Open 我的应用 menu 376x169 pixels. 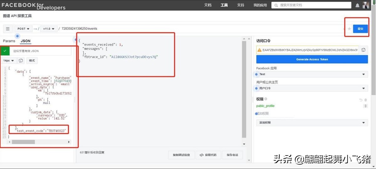[260, 5]
